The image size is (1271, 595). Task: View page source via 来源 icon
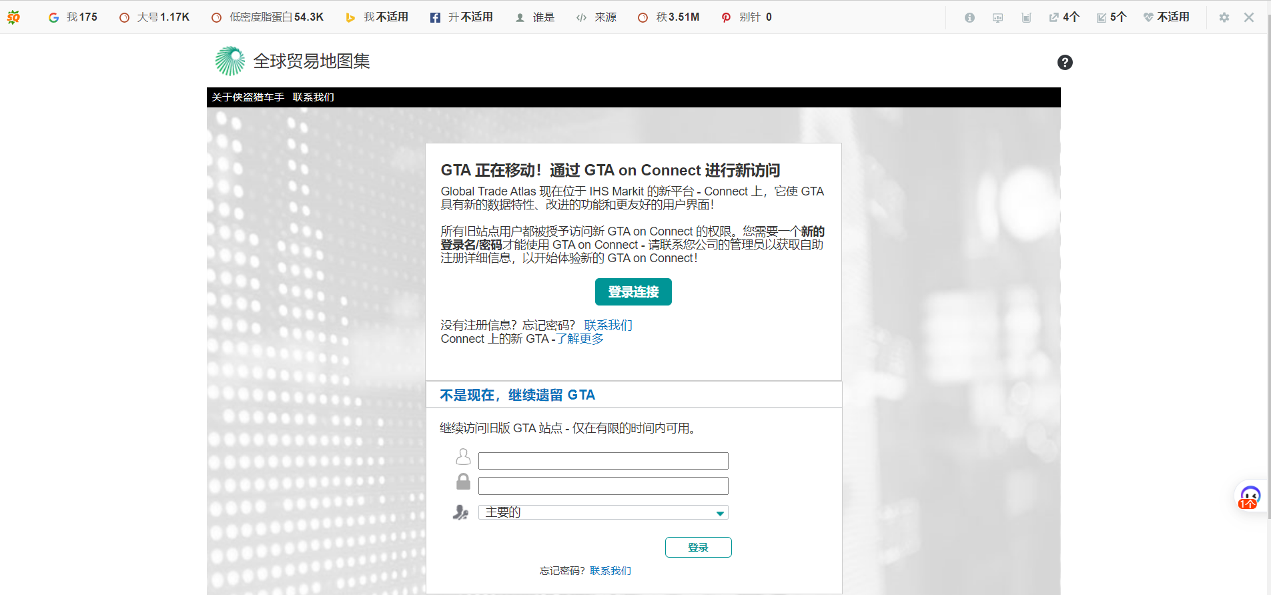(596, 17)
